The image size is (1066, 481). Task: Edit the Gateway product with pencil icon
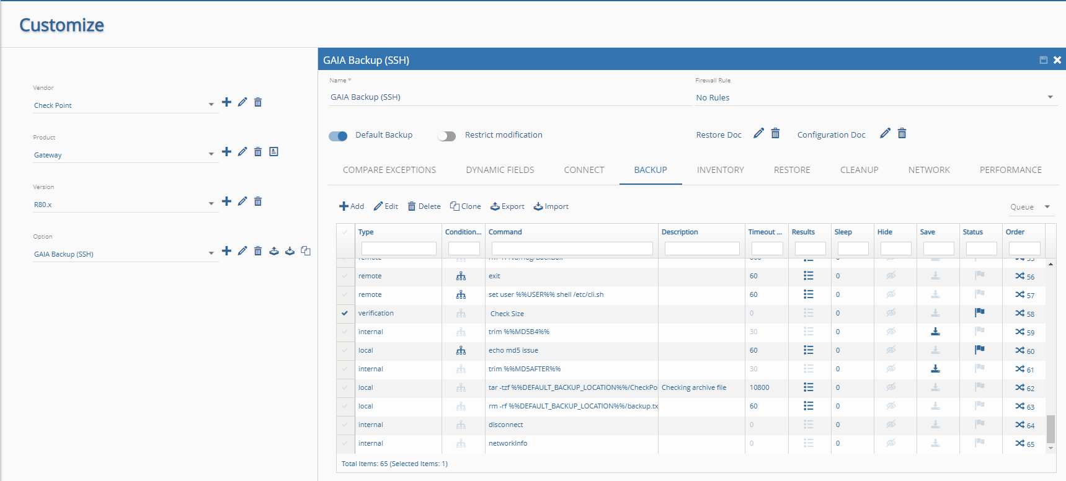point(242,152)
